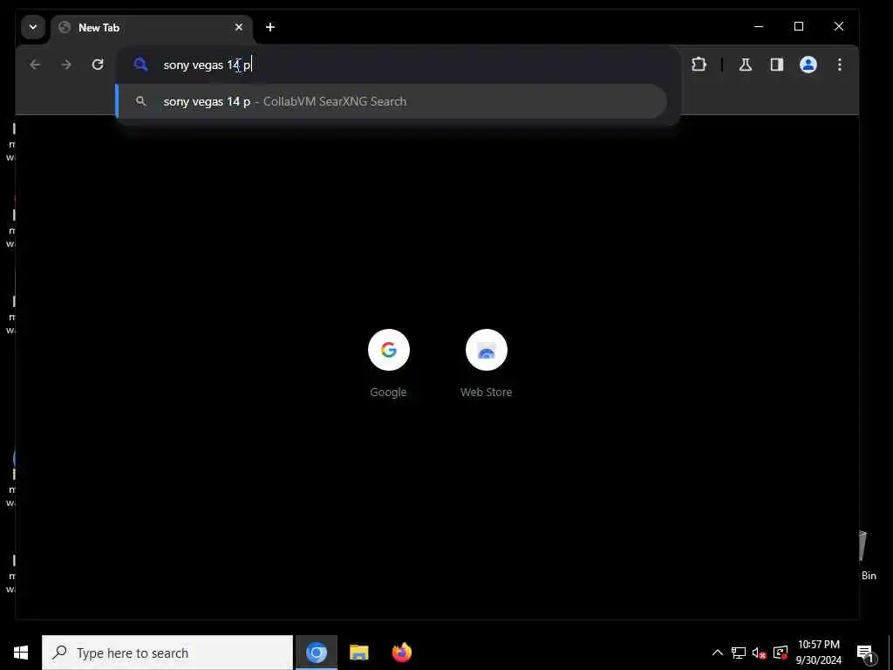Open File Explorer from taskbar
Viewport: 893px width, 670px height.
(x=358, y=653)
